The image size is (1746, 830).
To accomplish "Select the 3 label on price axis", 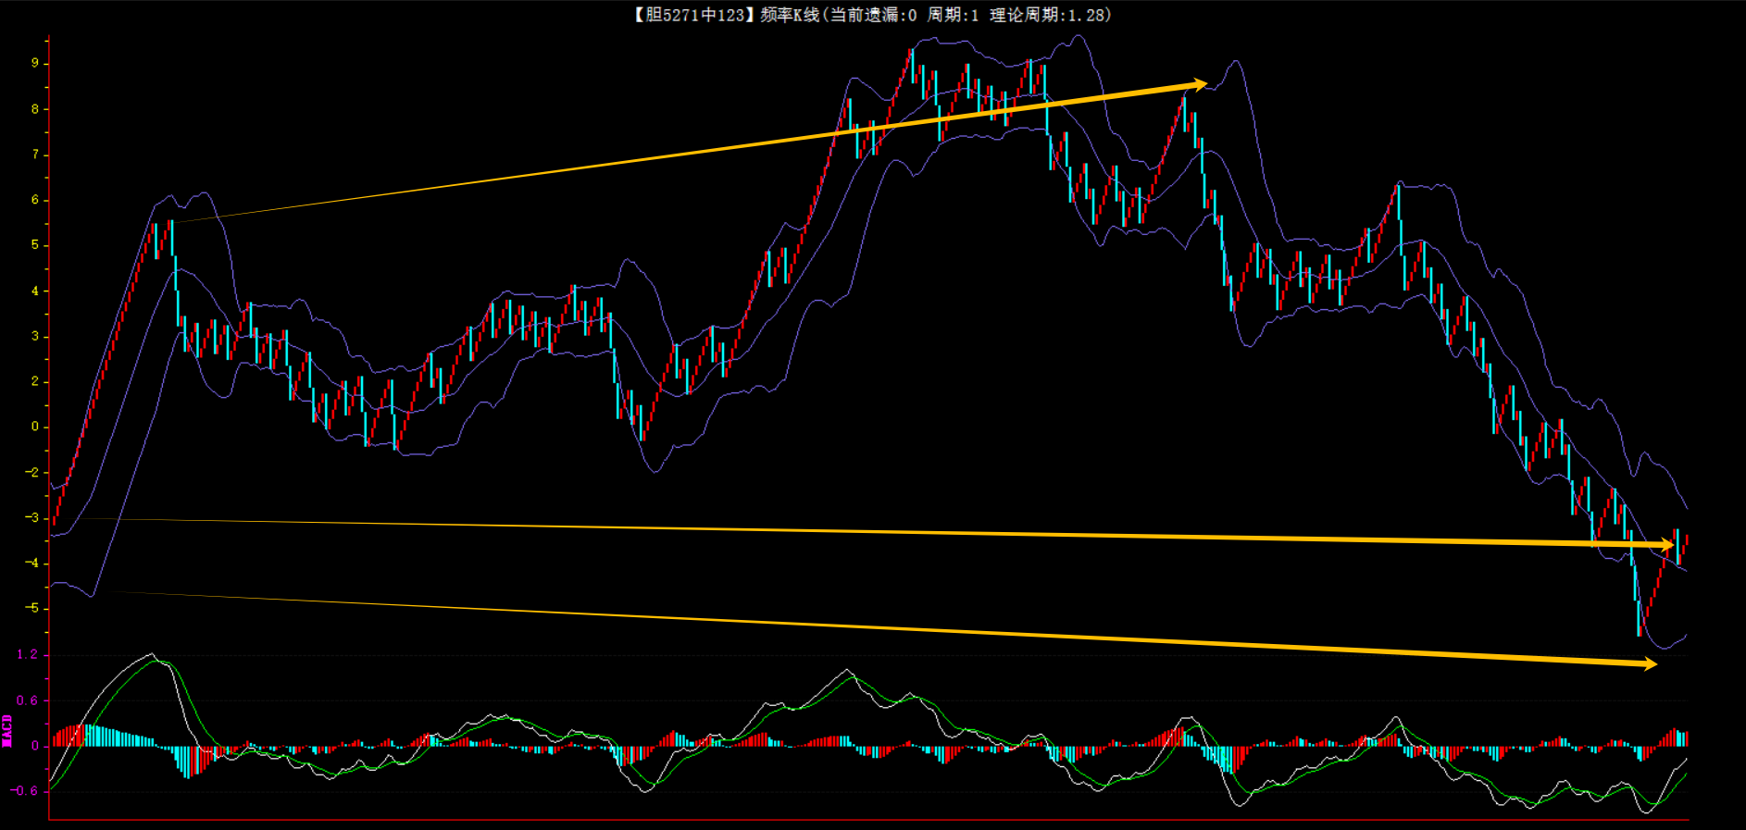I will [x=35, y=336].
